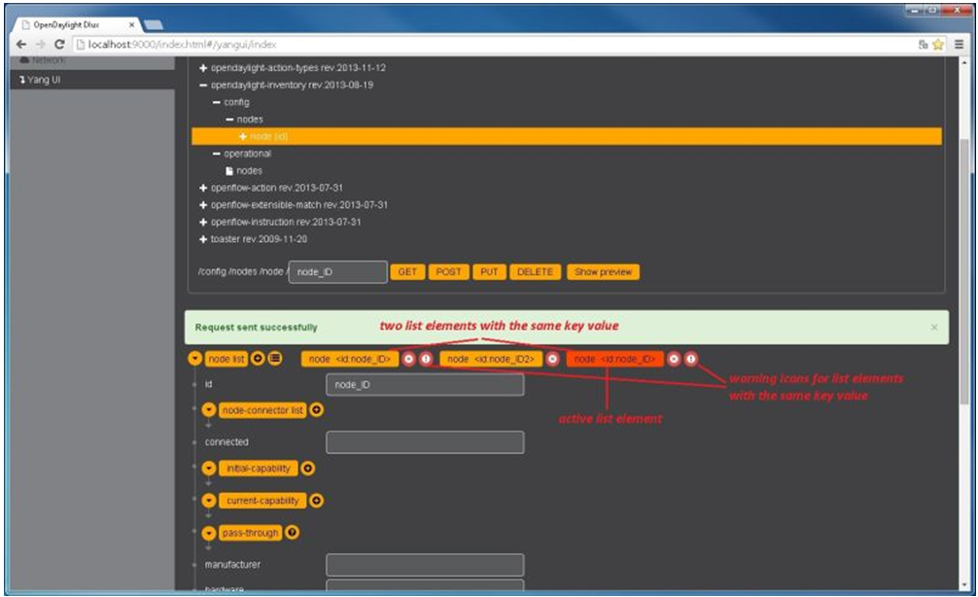Expand opendaylight-action-types rev.2013-11-12
978x597 pixels.
203,67
